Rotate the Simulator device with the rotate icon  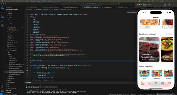coord(174,5)
